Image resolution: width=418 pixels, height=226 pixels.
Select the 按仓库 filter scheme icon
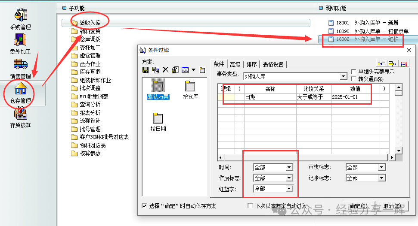190,87
